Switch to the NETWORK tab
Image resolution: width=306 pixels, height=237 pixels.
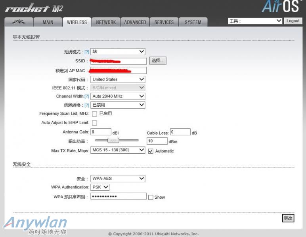click(106, 22)
